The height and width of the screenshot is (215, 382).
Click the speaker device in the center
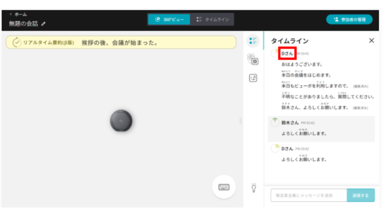[x=121, y=121]
